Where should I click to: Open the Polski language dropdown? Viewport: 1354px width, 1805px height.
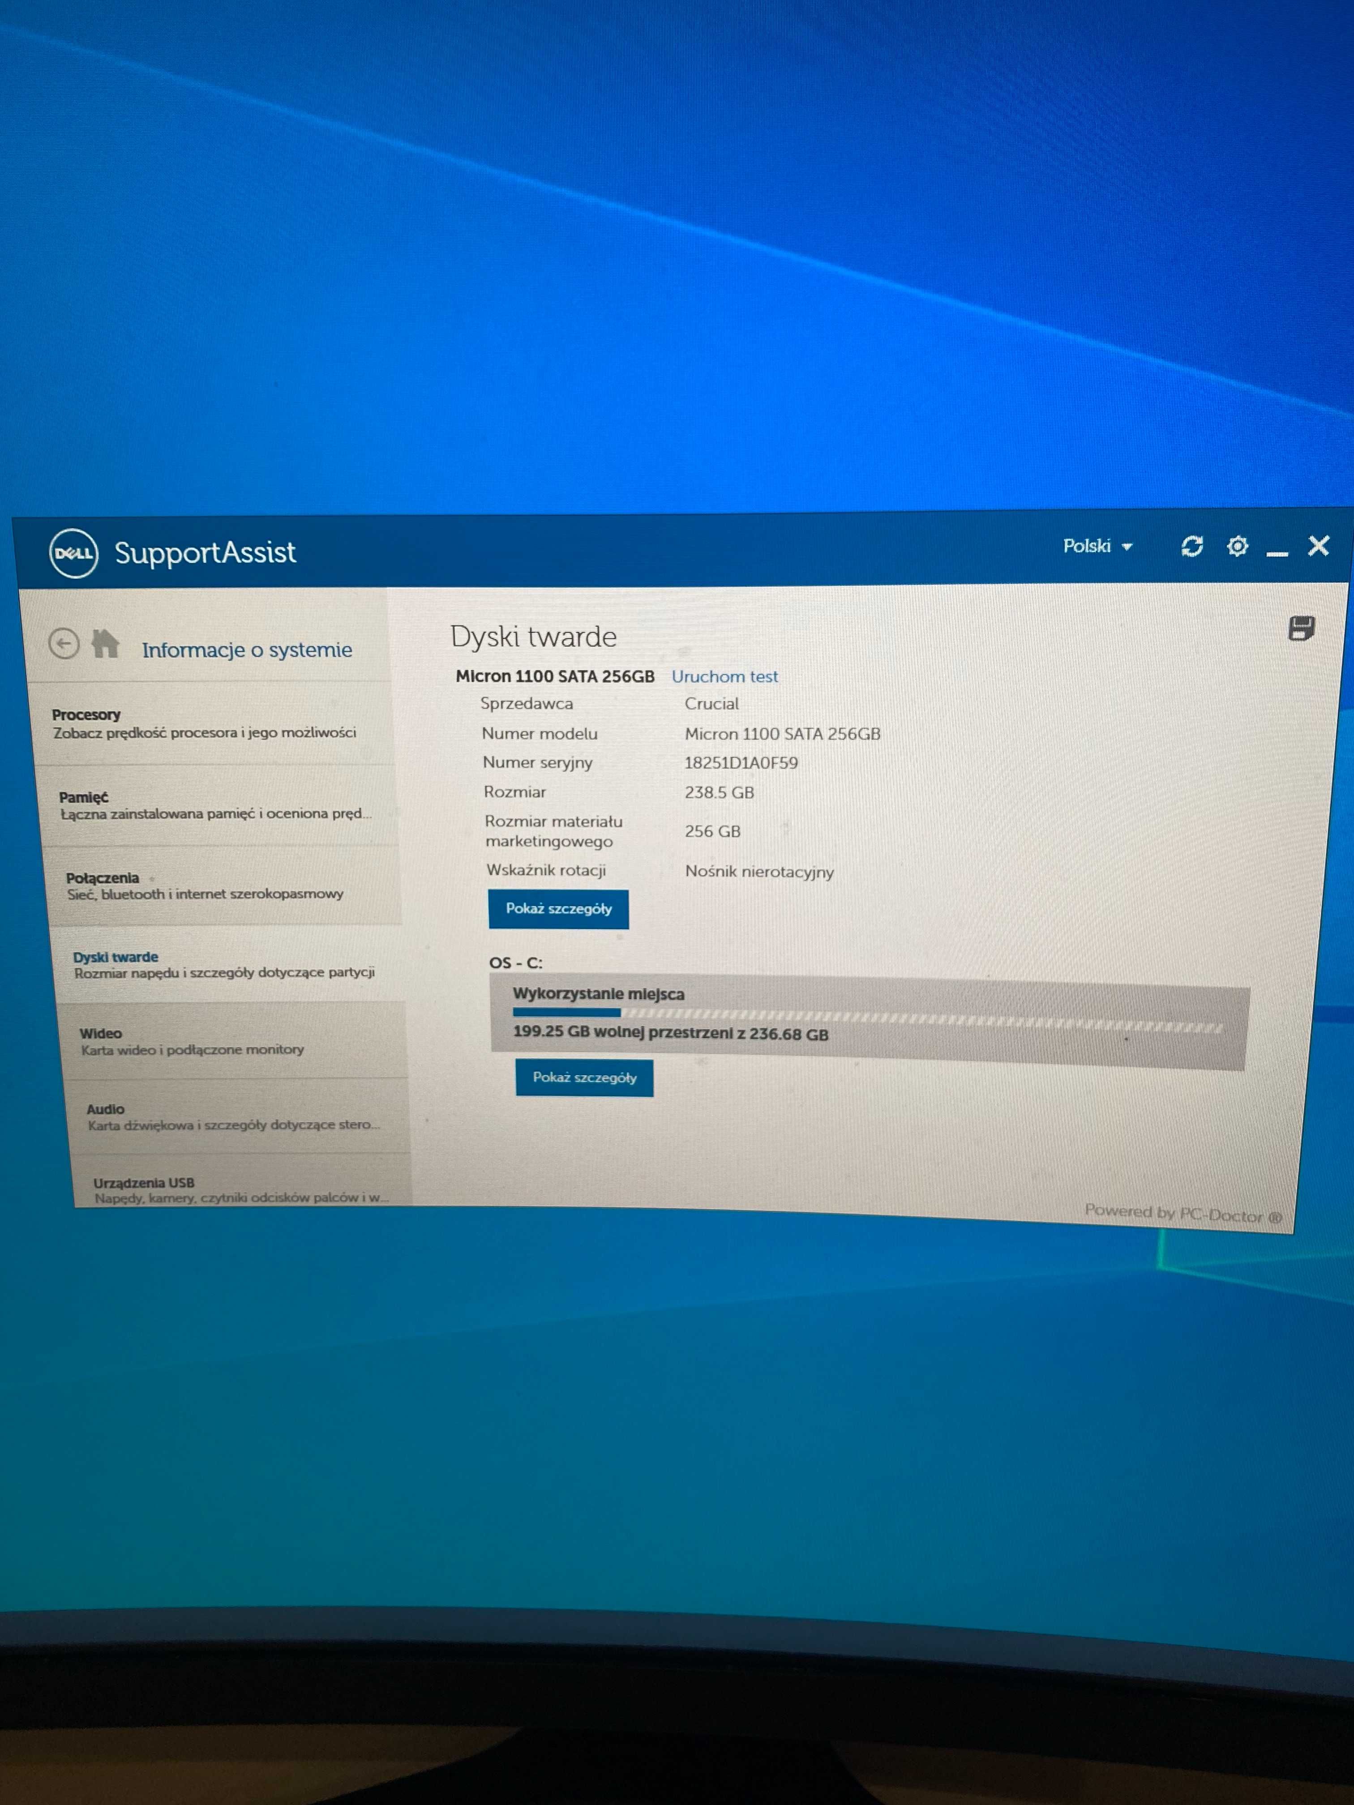pyautogui.click(x=1097, y=546)
